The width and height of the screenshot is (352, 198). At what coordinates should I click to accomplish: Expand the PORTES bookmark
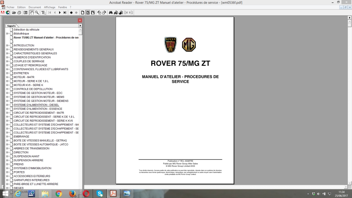[7, 172]
